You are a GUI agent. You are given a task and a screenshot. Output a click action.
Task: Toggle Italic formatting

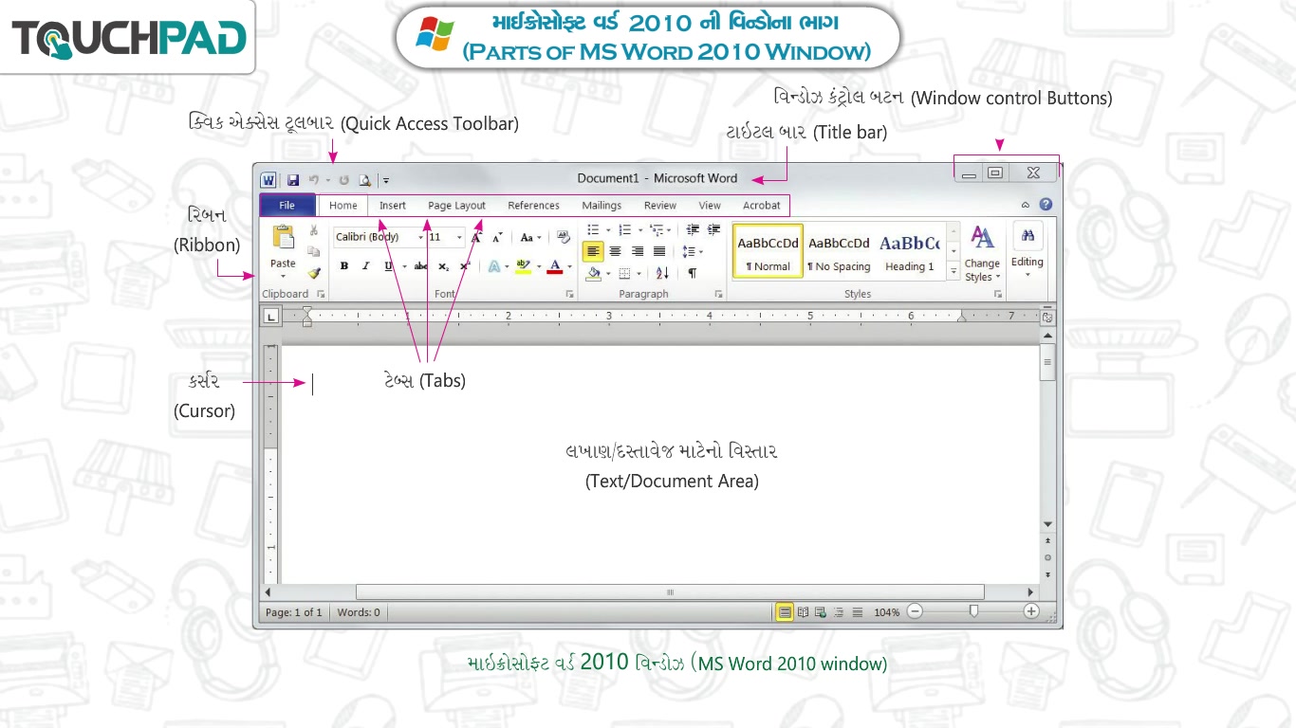tap(365, 266)
